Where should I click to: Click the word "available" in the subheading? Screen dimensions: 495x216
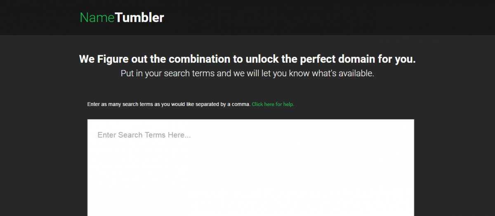tap(354, 74)
